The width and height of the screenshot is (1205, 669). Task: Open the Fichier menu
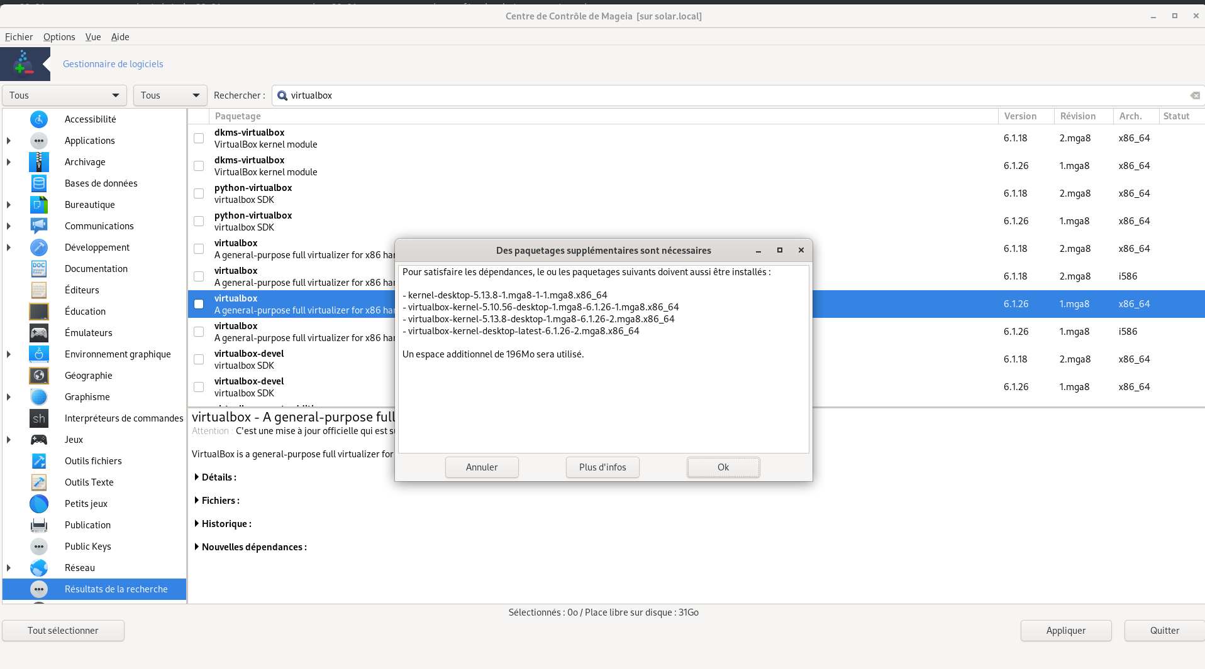[19, 37]
